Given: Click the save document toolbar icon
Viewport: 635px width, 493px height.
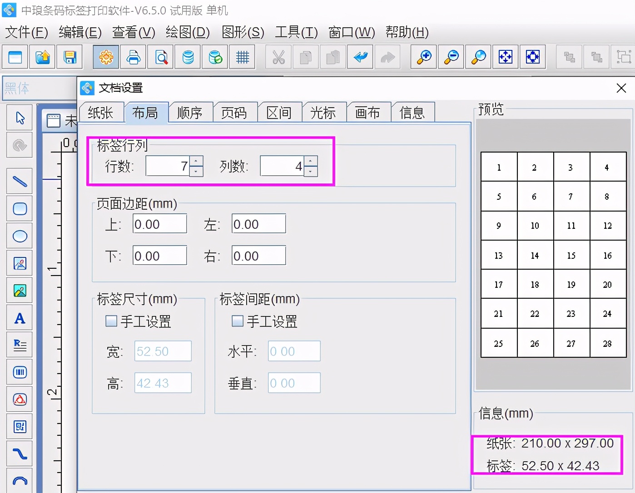Looking at the screenshot, I should click(69, 57).
